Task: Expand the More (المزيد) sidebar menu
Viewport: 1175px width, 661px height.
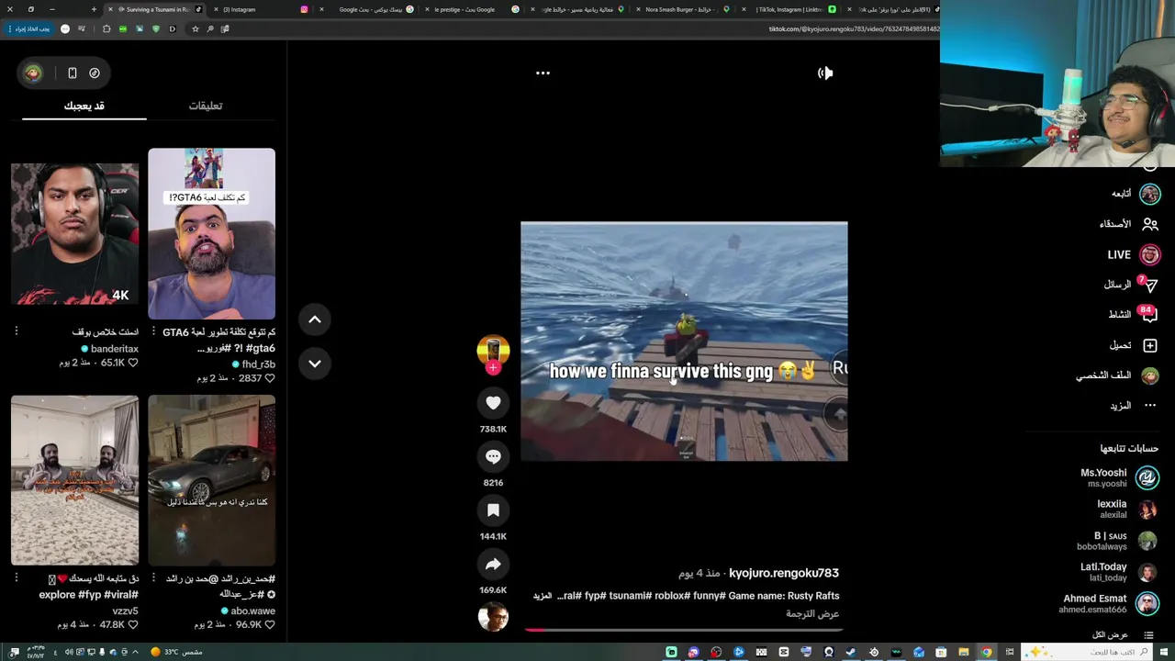Action: click(1134, 406)
